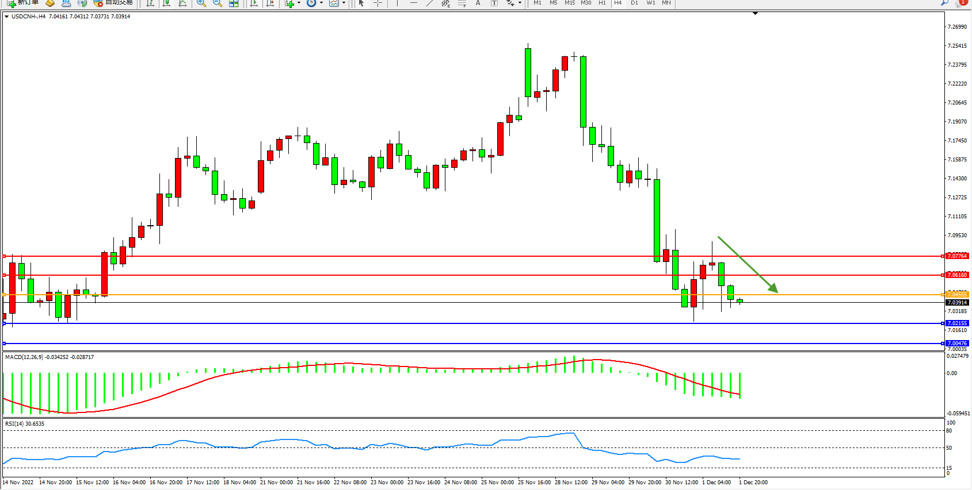Open the search magnifier at top right

(944, 3)
